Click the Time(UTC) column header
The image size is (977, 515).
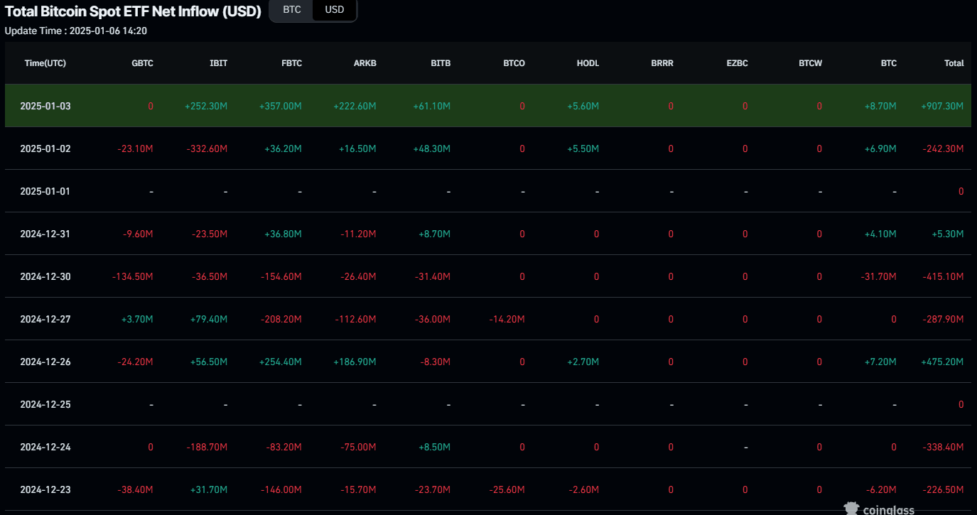(45, 63)
